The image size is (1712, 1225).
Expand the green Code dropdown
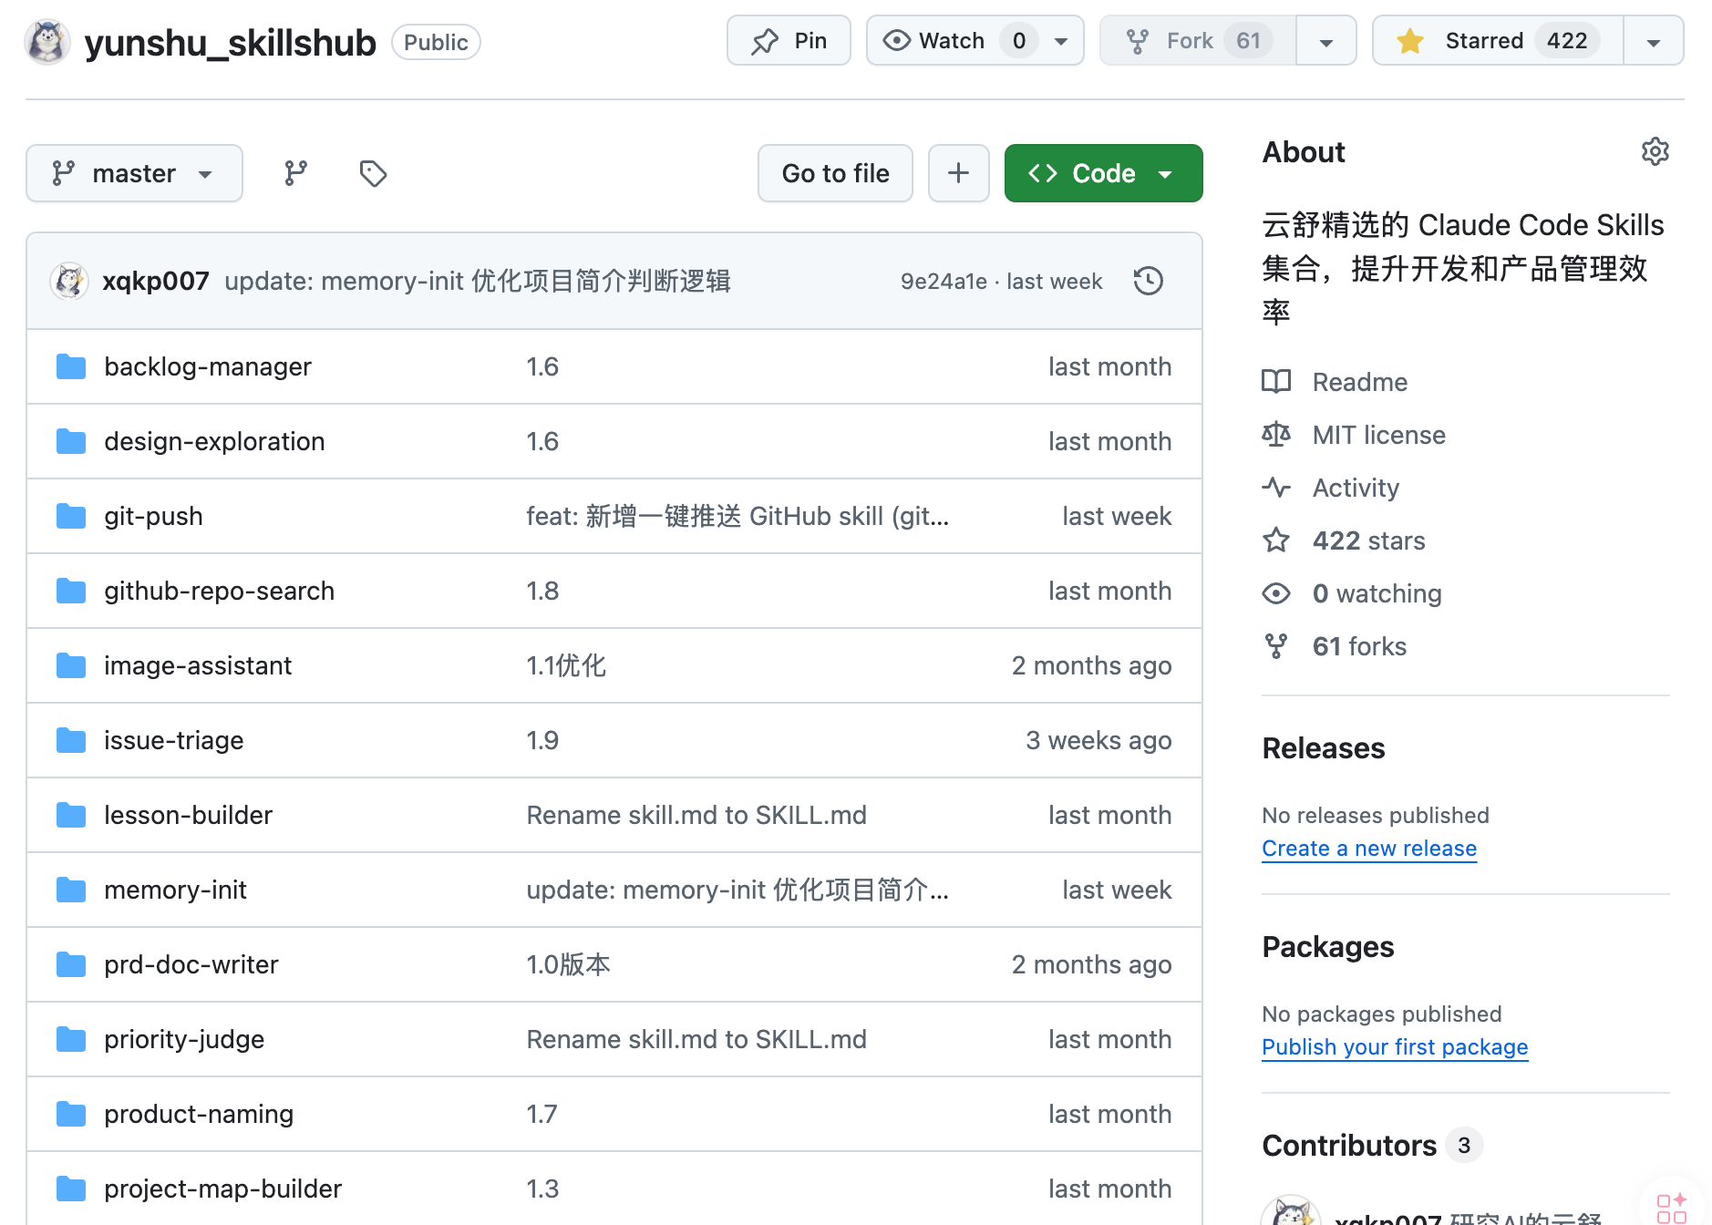[x=1103, y=173]
